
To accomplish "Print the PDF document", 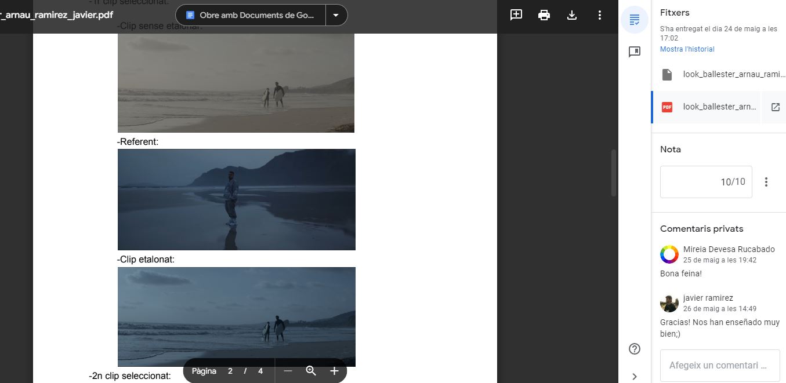I will pos(544,15).
